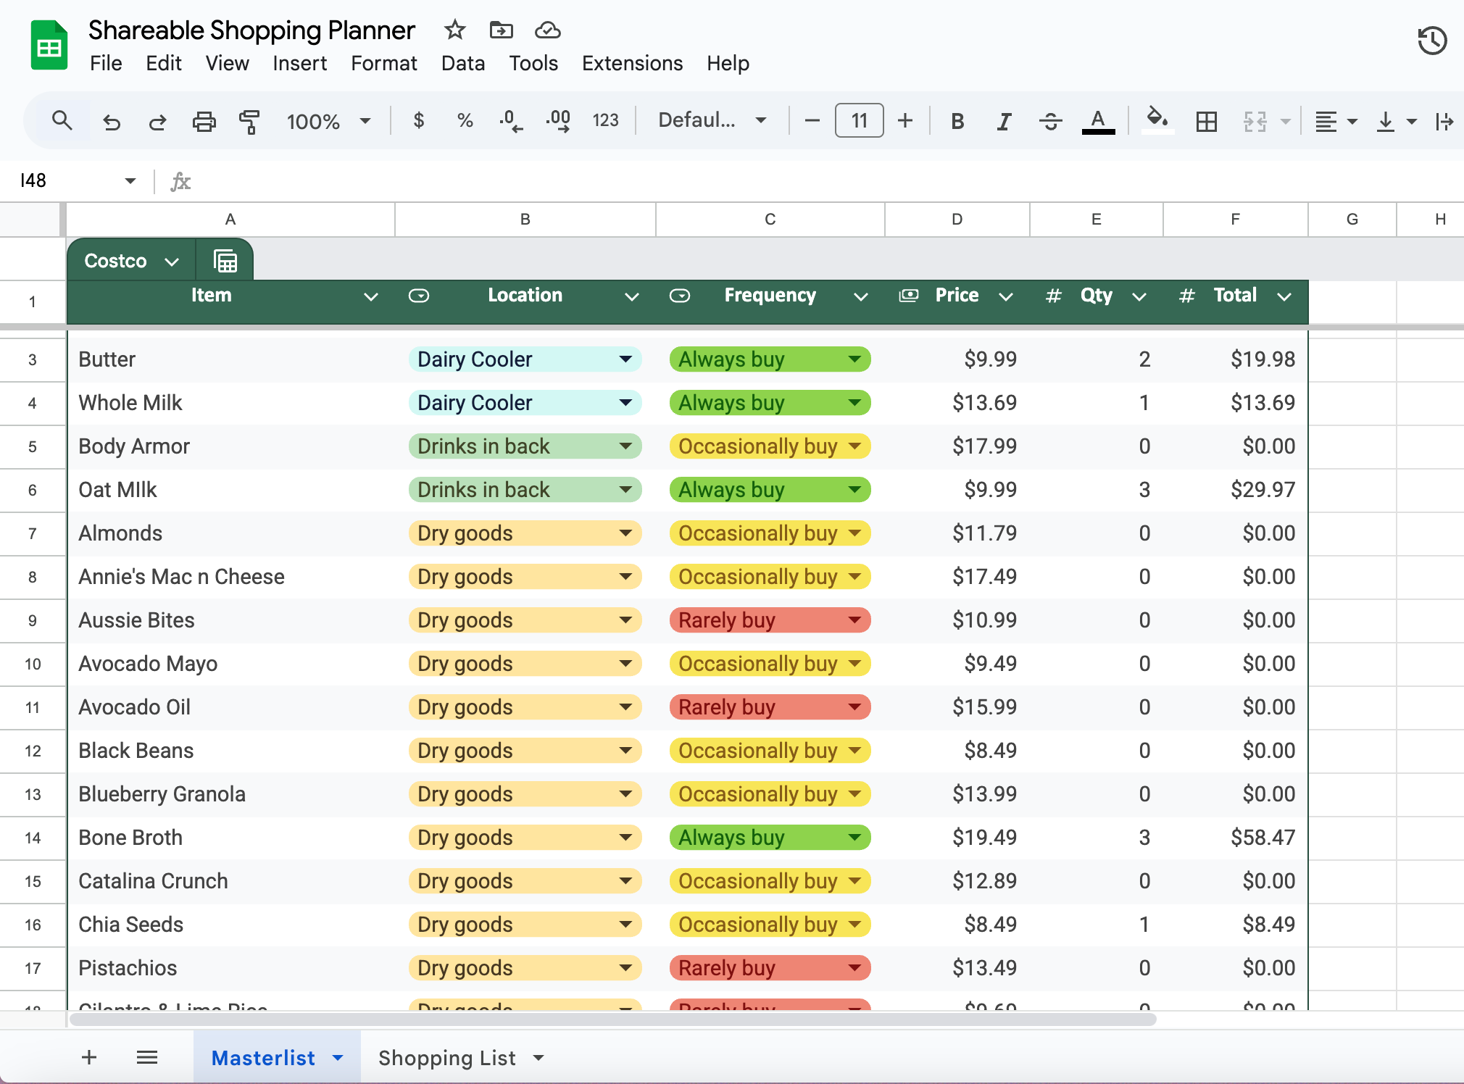Viewport: 1464px width, 1084px height.
Task: Move the spreadsheet to a folder
Action: [x=500, y=30]
